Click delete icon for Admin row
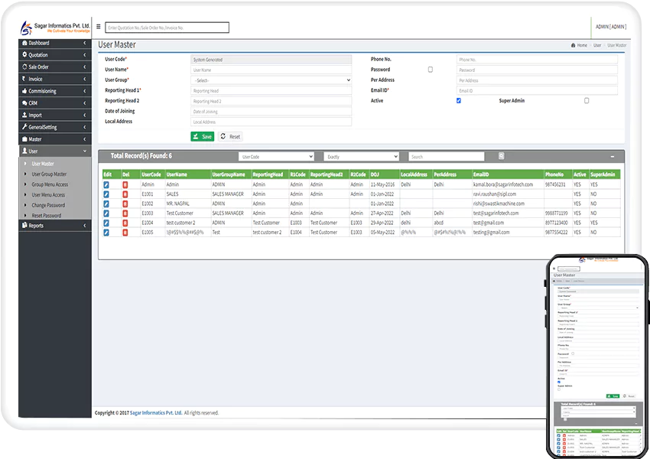650x459 pixels. (125, 184)
